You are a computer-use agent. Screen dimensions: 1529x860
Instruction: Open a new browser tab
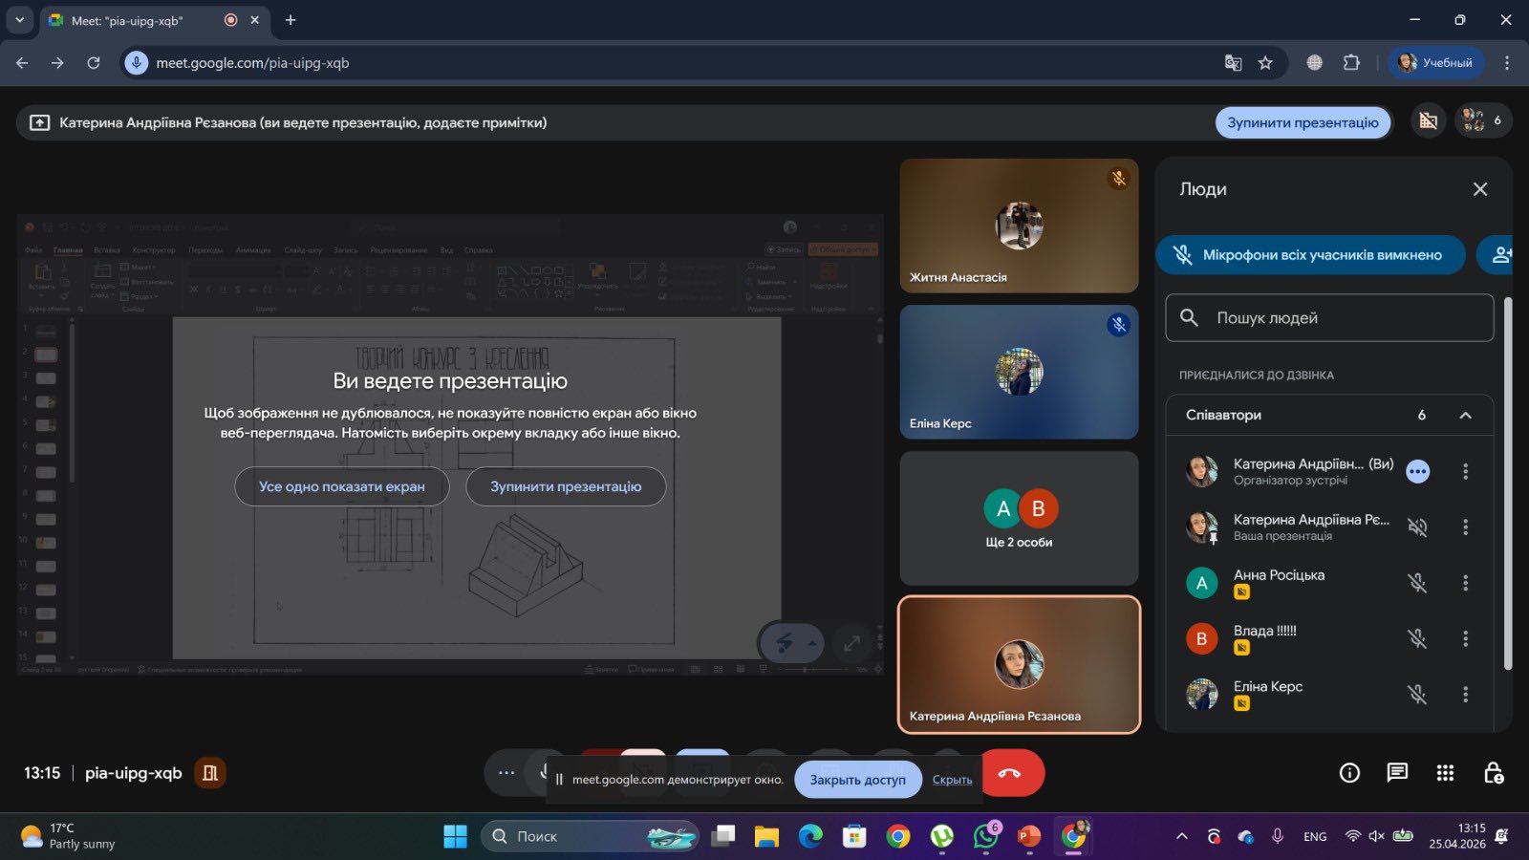tap(291, 20)
